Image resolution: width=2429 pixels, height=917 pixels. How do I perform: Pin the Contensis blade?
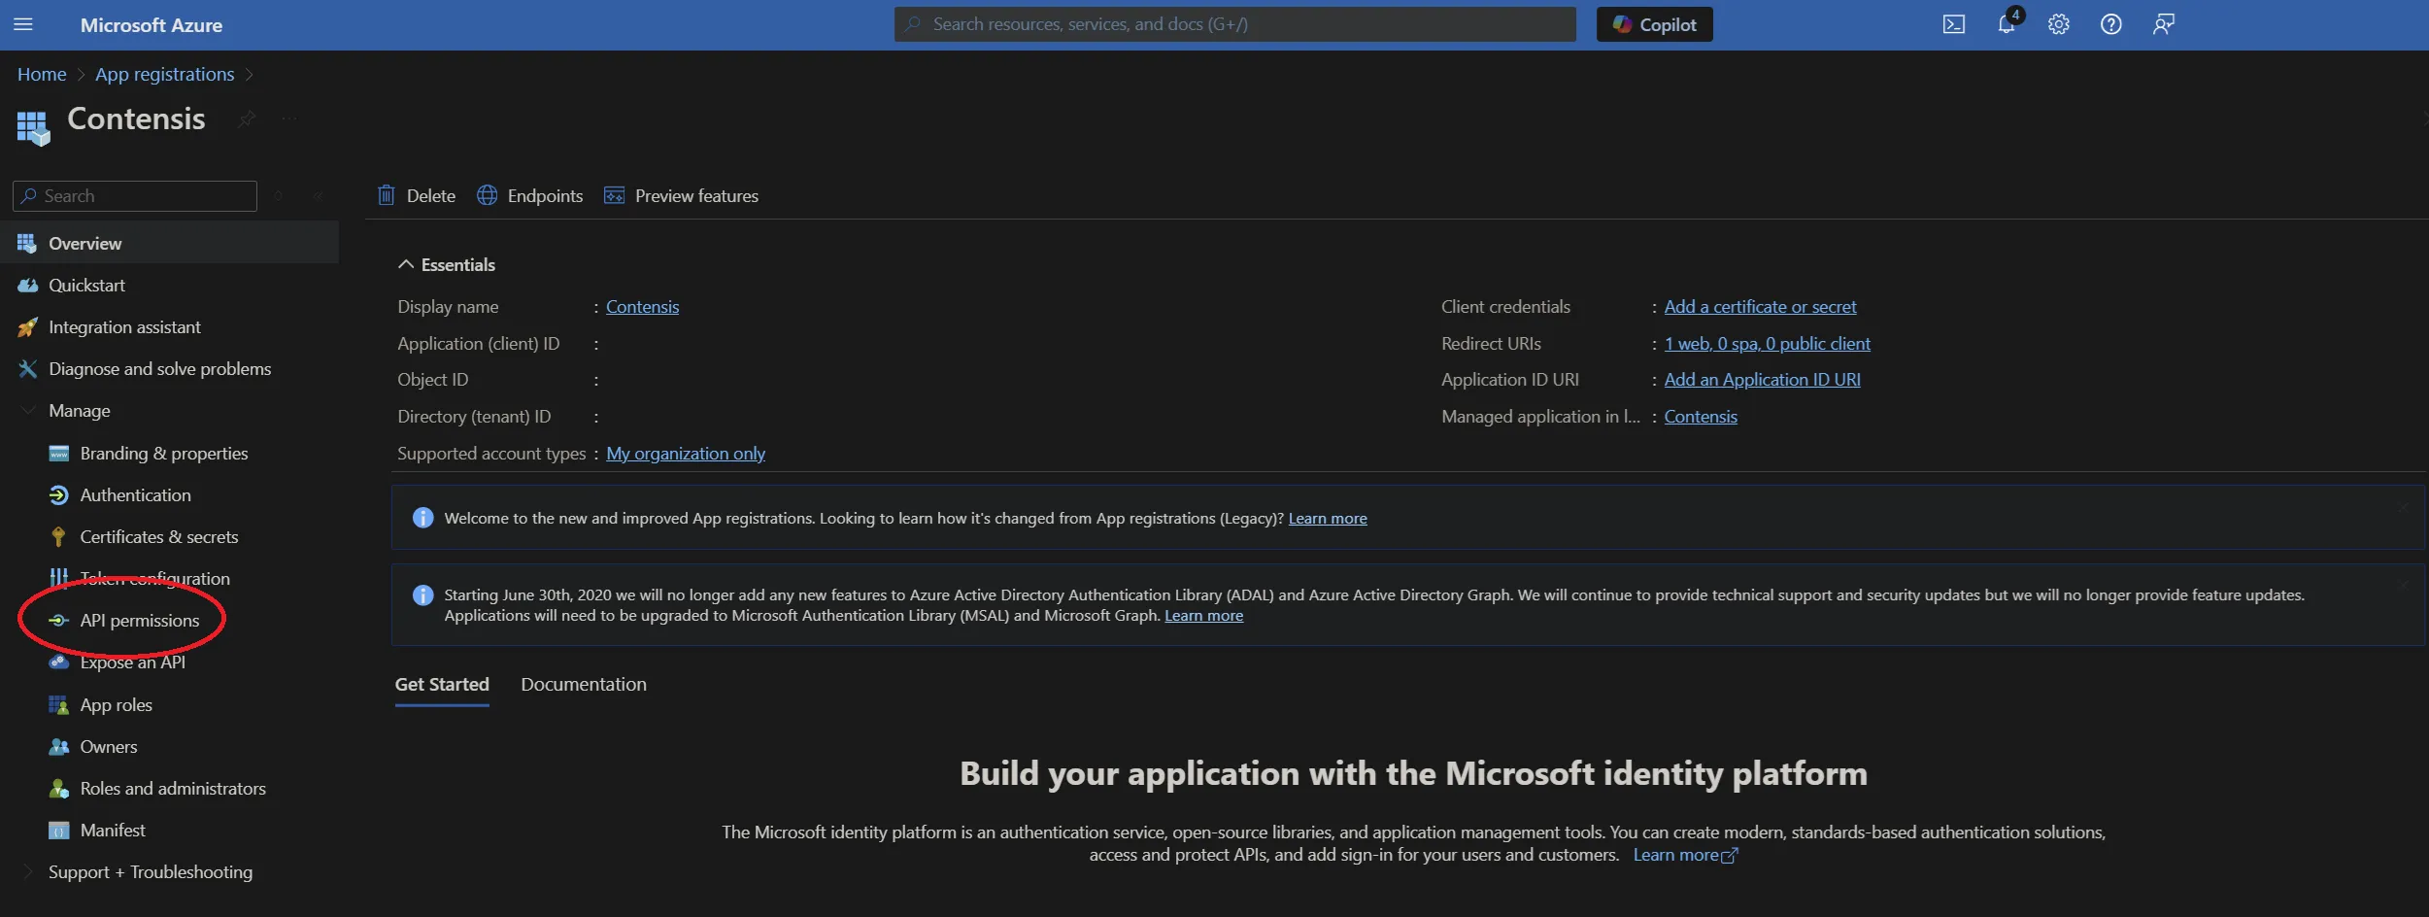point(247,119)
